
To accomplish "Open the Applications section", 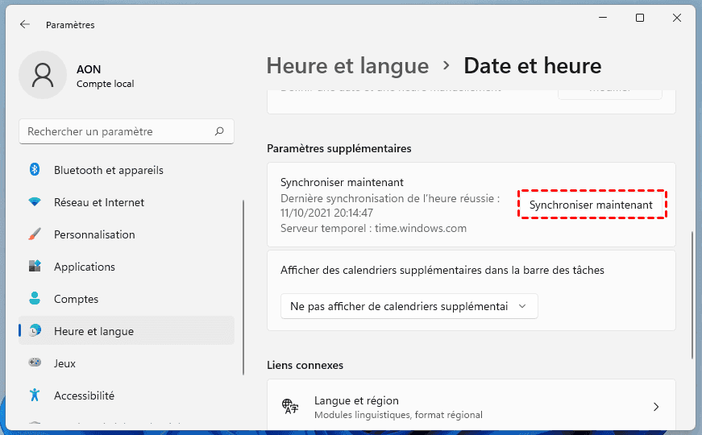I will [127, 267].
